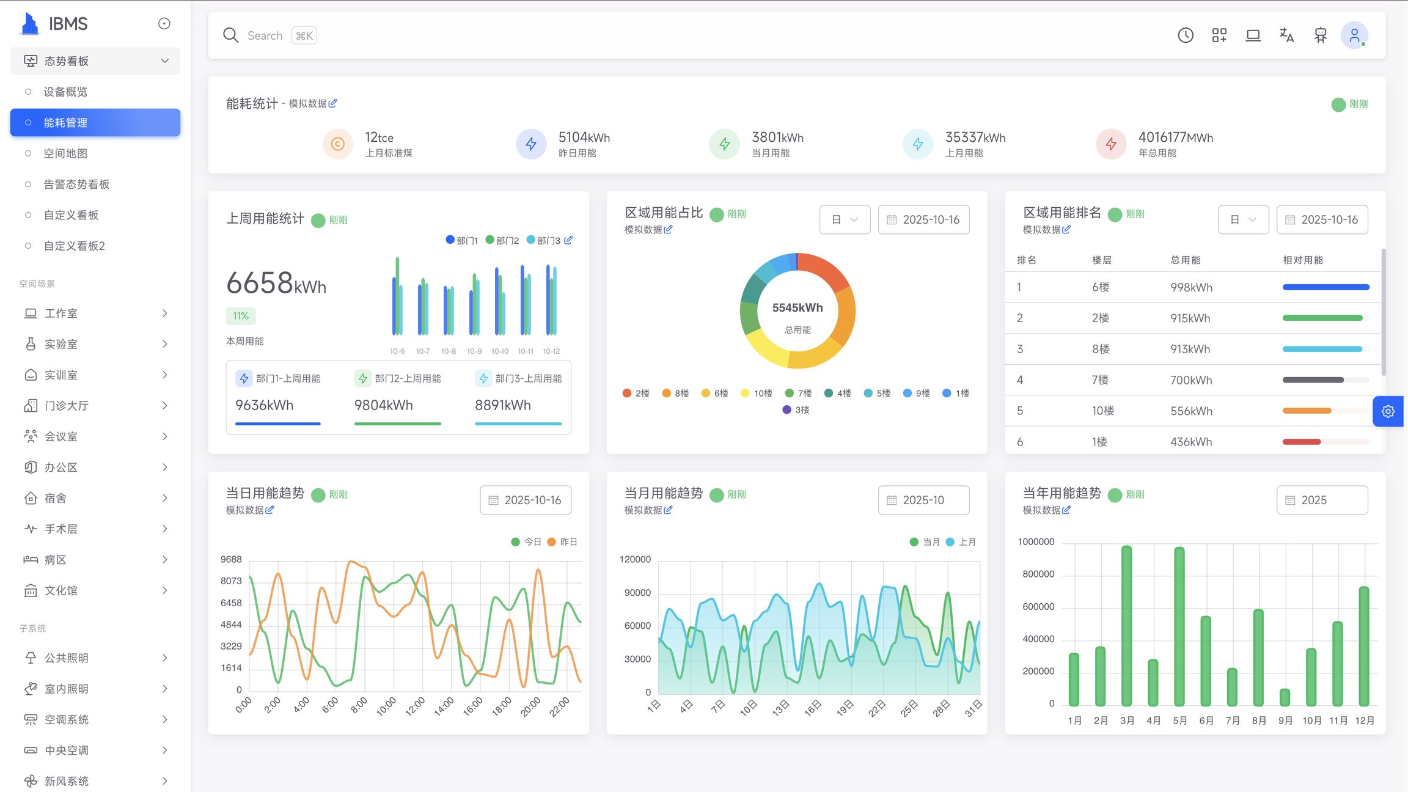Open 日 dropdown in 区域用能占比 panel
The image size is (1408, 792).
pyautogui.click(x=845, y=219)
